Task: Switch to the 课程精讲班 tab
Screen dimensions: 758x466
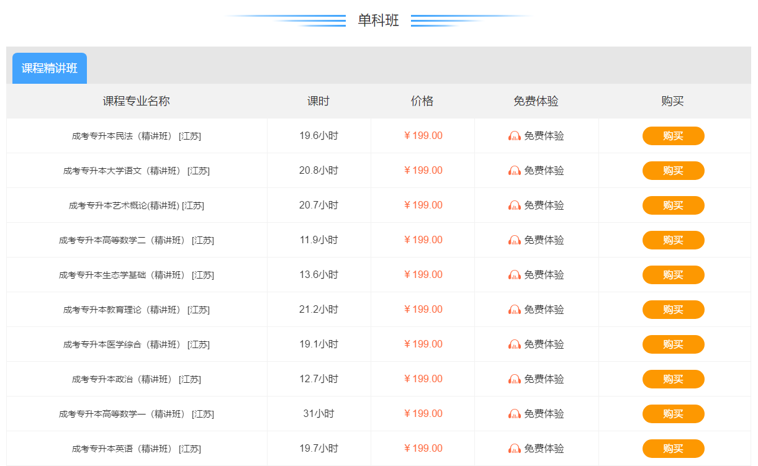Action: [x=49, y=68]
